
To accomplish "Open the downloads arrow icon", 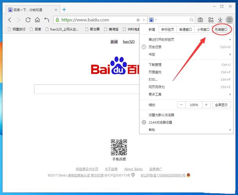I will coord(220,19).
